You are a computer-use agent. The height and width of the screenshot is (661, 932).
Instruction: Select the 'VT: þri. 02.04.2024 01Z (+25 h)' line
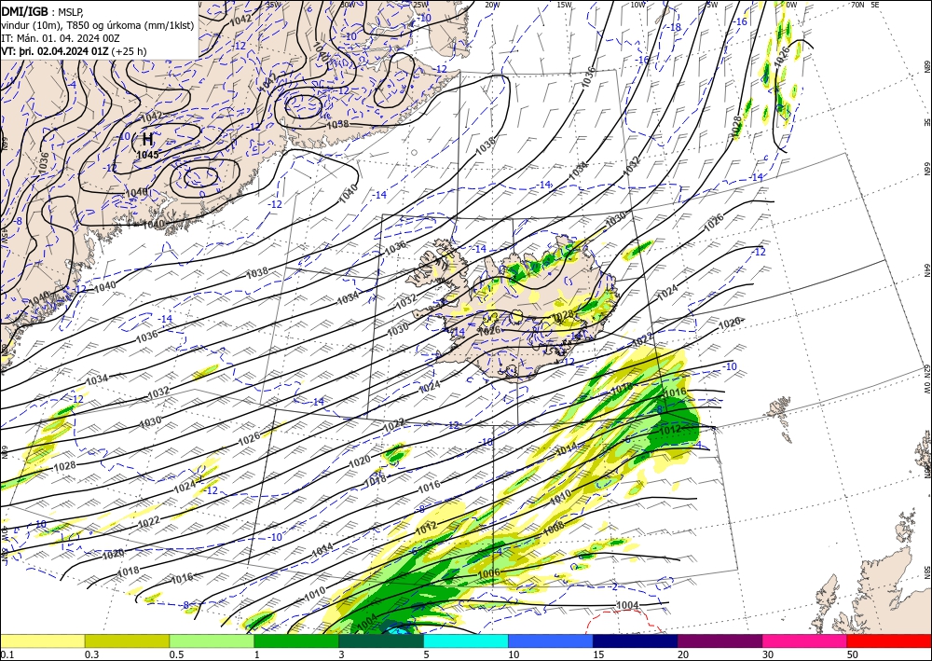pyautogui.click(x=74, y=51)
